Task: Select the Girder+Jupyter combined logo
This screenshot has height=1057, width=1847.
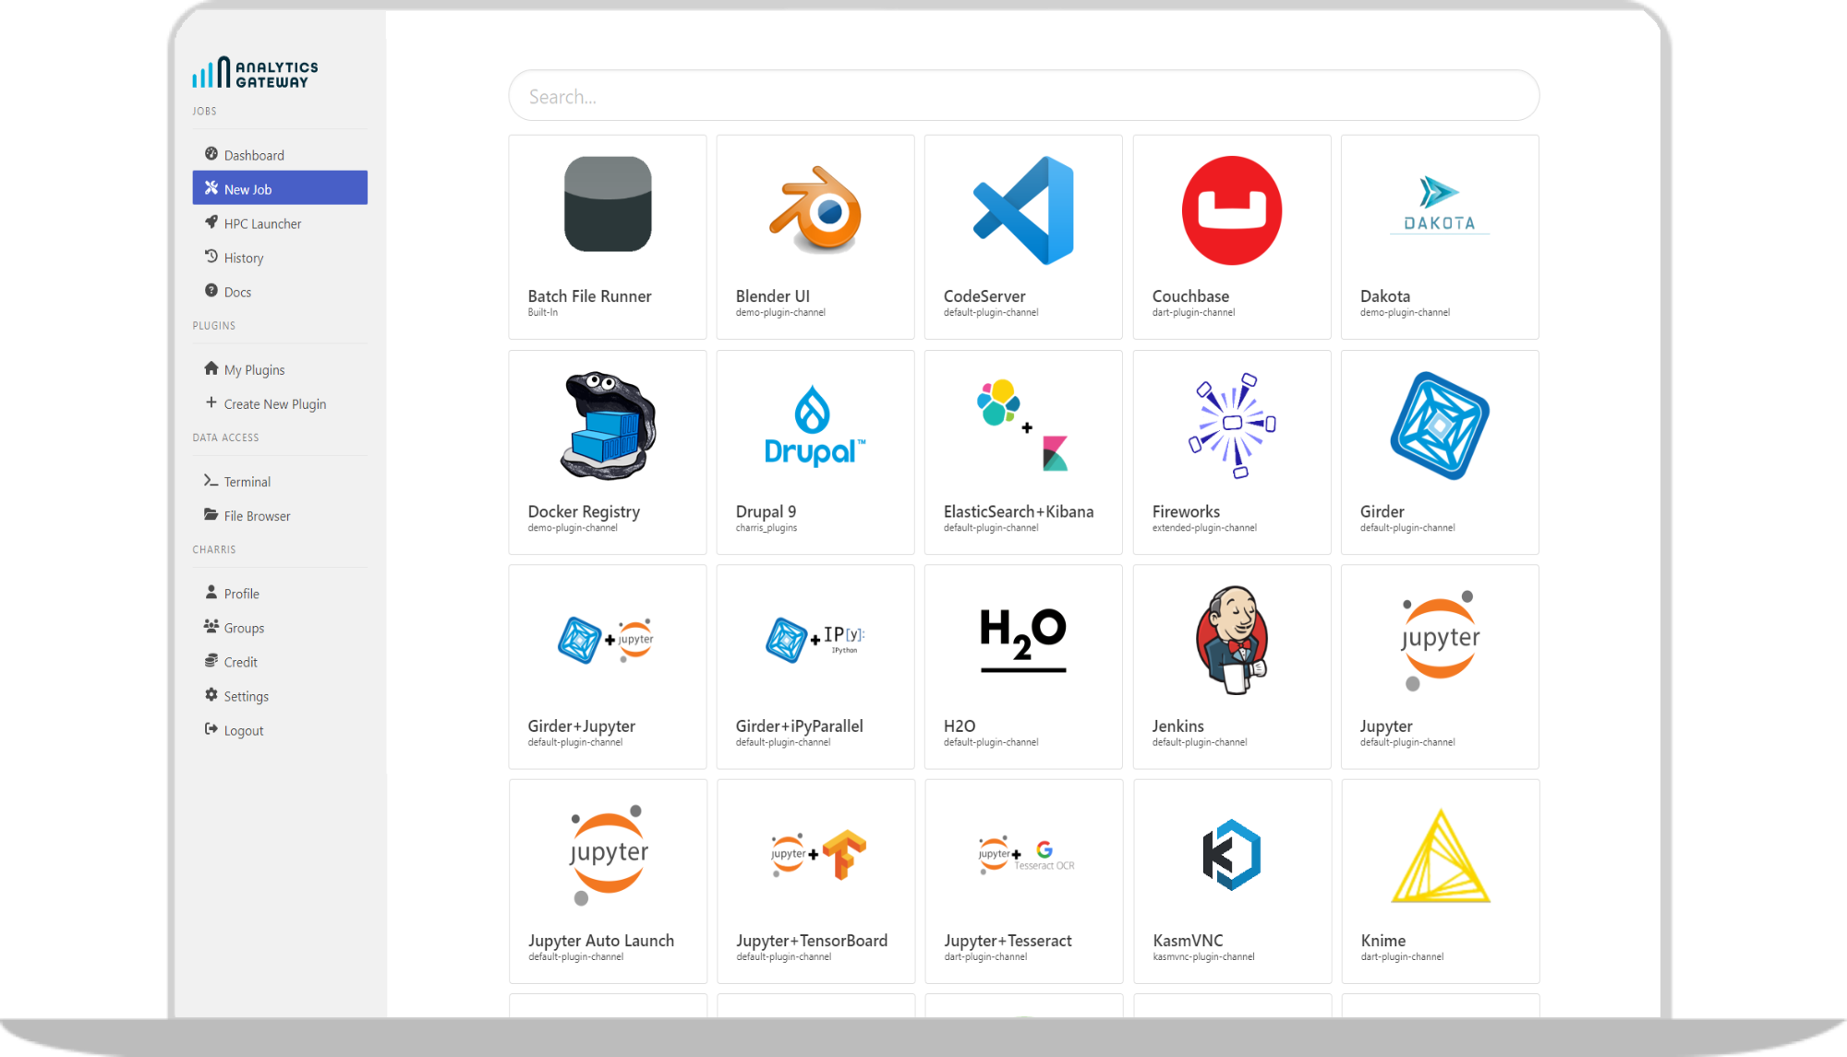Action: click(606, 640)
